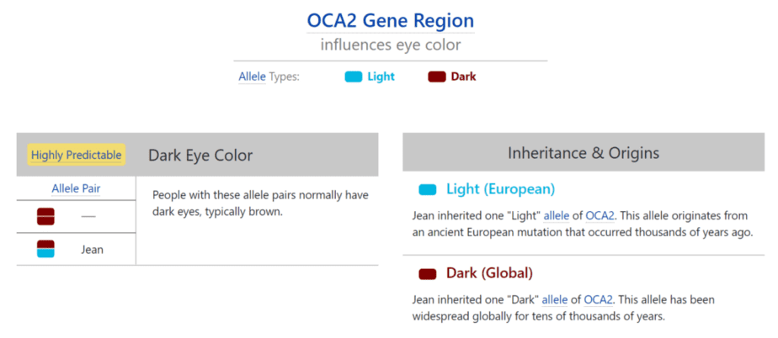Select the Jean row name

[93, 249]
